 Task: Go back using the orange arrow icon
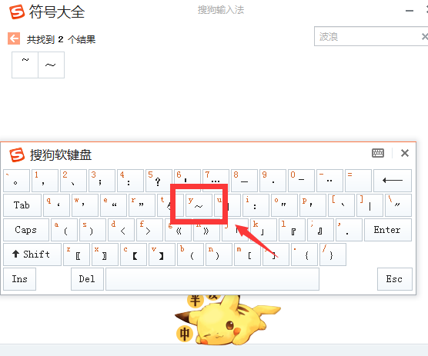[x=14, y=38]
